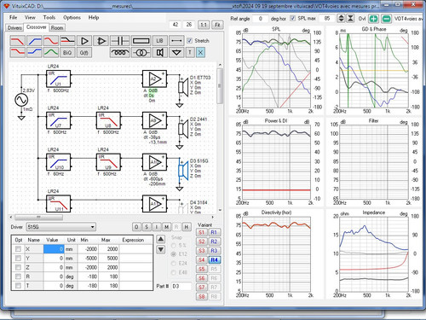Select the blue high-pass filter tool
This screenshot has height=320, width=426.
[34, 41]
